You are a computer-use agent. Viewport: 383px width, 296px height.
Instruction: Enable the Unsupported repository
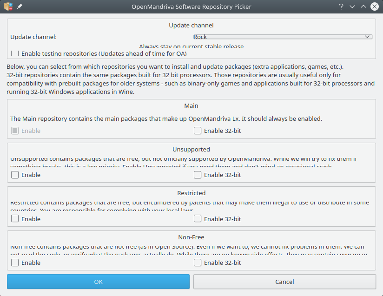(x=15, y=175)
